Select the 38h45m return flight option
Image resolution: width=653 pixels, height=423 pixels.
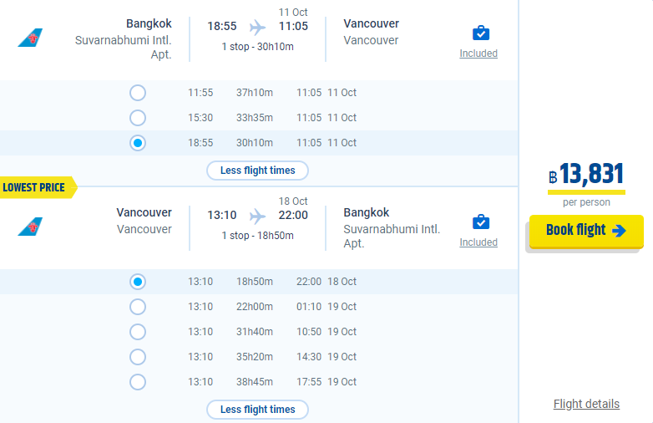(x=138, y=382)
